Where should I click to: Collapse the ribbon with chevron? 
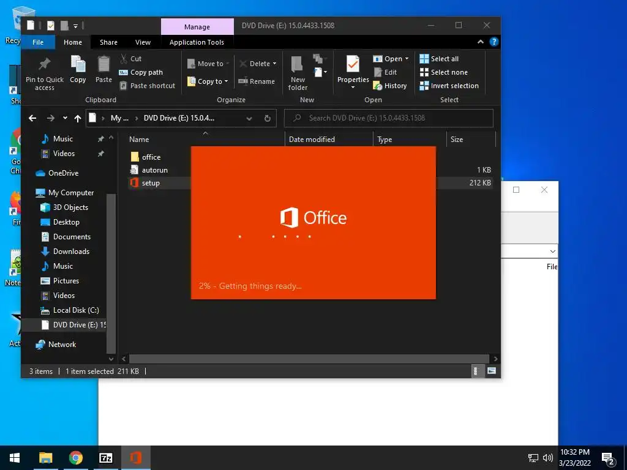(481, 42)
